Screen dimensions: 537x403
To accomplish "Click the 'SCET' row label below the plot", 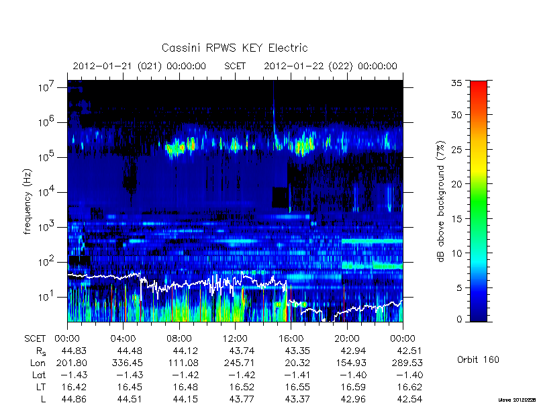I will click(x=35, y=339).
